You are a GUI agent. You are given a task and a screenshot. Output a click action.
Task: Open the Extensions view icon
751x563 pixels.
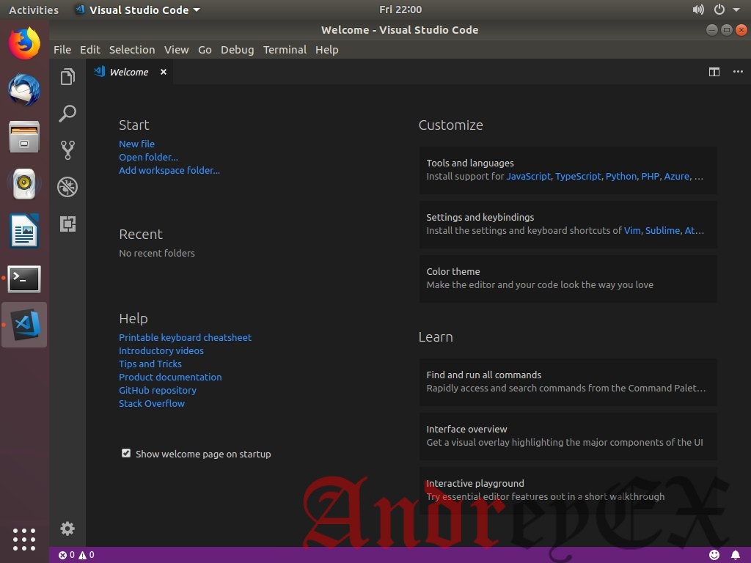tap(67, 224)
